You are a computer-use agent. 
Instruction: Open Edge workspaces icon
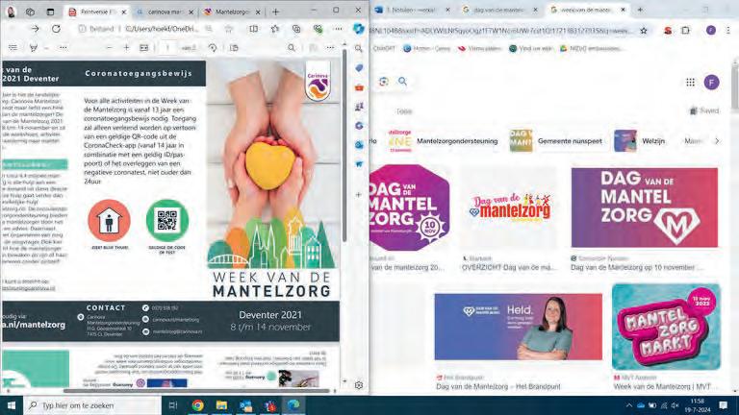pos(30,12)
